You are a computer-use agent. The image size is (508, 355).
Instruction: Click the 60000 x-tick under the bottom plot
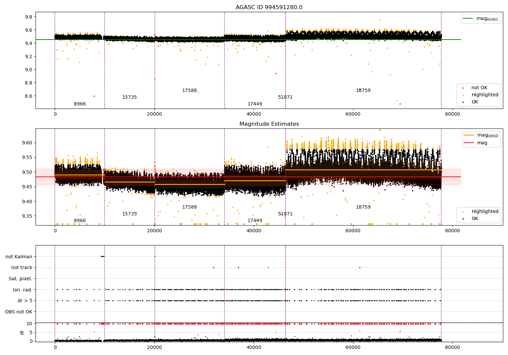point(353,347)
